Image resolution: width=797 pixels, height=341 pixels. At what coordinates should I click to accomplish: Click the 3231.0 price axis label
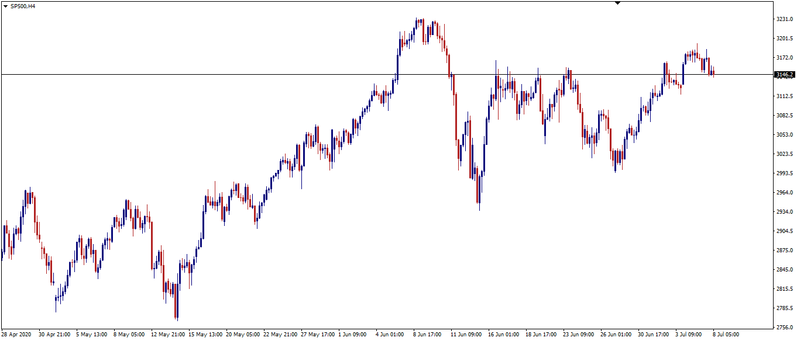coord(784,19)
